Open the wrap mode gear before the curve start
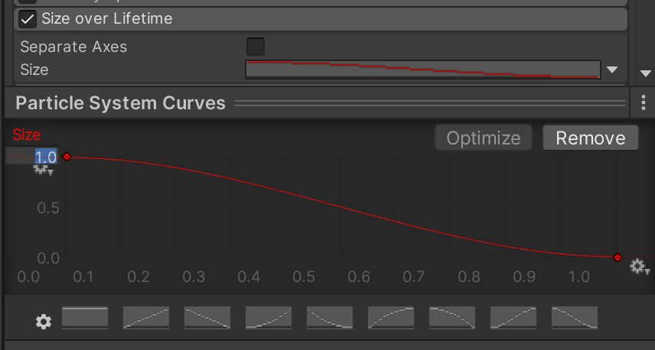This screenshot has width=655, height=350. pyautogui.click(x=43, y=170)
